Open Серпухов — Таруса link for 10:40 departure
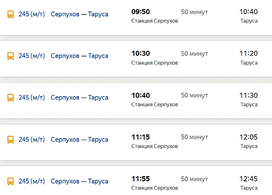The height and width of the screenshot is (195, 272). click(79, 97)
